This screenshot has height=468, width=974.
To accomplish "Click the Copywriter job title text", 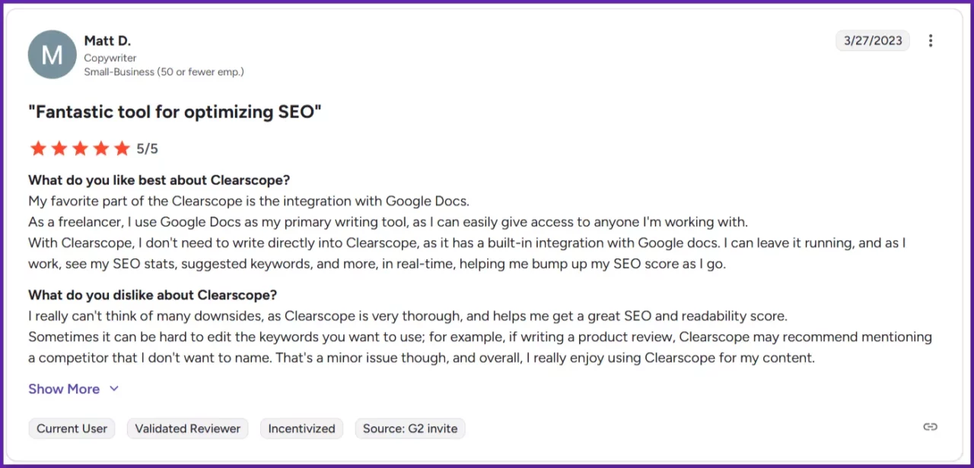I will [110, 58].
